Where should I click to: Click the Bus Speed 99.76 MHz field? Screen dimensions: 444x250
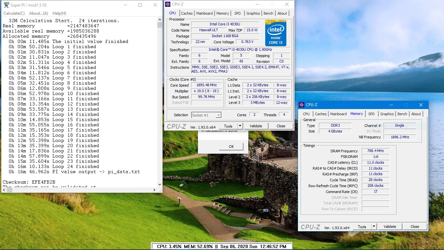pos(206,97)
